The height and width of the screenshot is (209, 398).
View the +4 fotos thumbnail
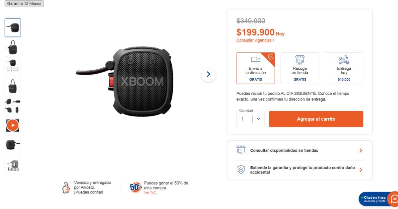pyautogui.click(x=13, y=164)
